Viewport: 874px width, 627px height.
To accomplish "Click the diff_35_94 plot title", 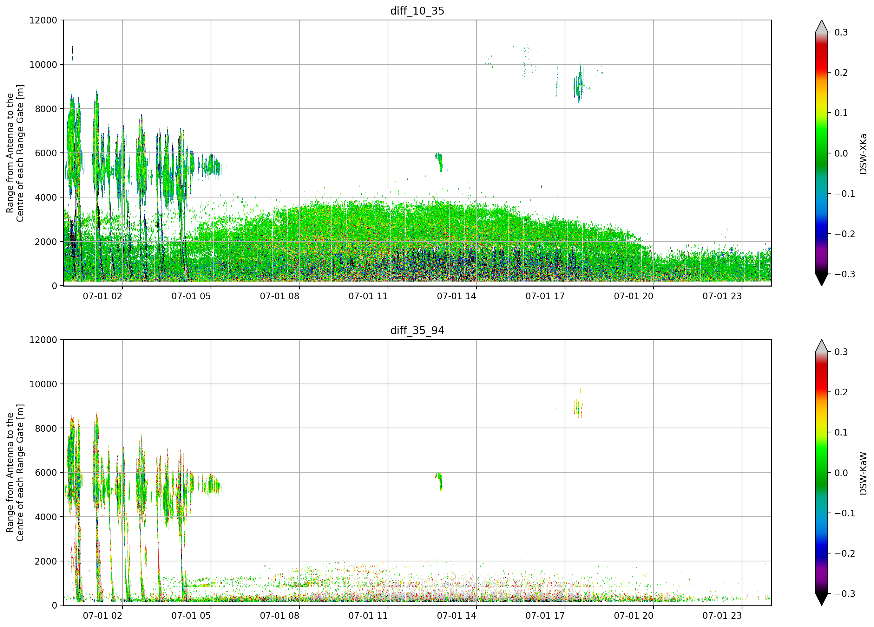I will pyautogui.click(x=417, y=330).
